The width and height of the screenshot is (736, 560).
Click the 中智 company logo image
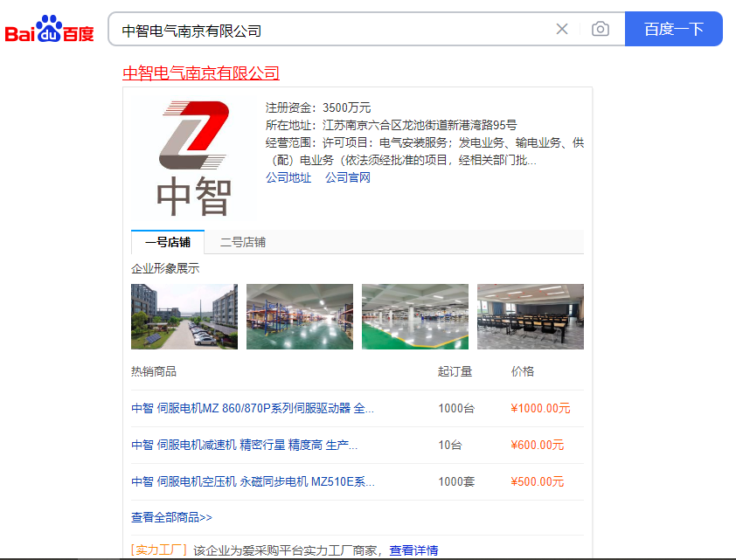194,157
